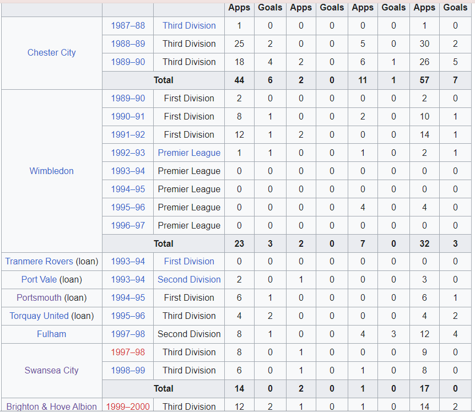Open the 1993–94 season link in the Tranmere Rovers row
The image size is (475, 412).
tap(128, 261)
